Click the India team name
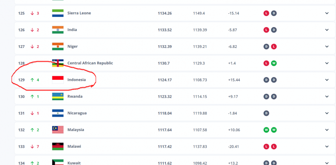 click(x=72, y=30)
